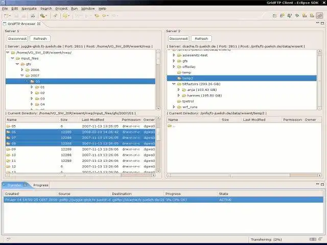Click the Run External Tools toolbar icon

(42, 16)
